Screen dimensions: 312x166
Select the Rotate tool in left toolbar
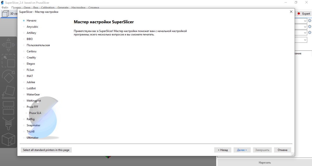[8, 76]
